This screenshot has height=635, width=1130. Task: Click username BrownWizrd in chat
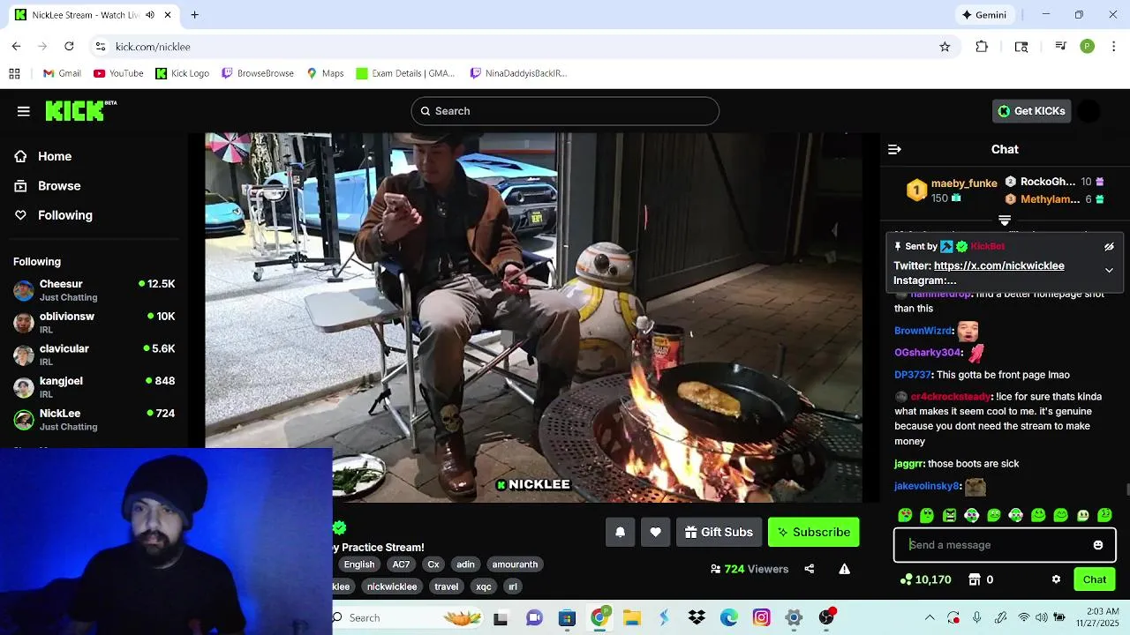923,331
